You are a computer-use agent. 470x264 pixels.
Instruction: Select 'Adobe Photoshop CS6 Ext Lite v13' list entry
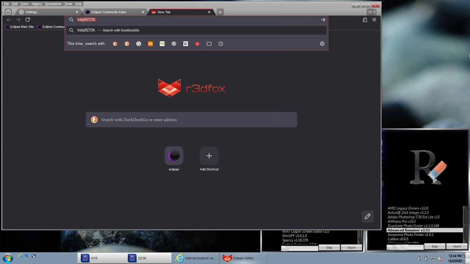tap(414, 217)
